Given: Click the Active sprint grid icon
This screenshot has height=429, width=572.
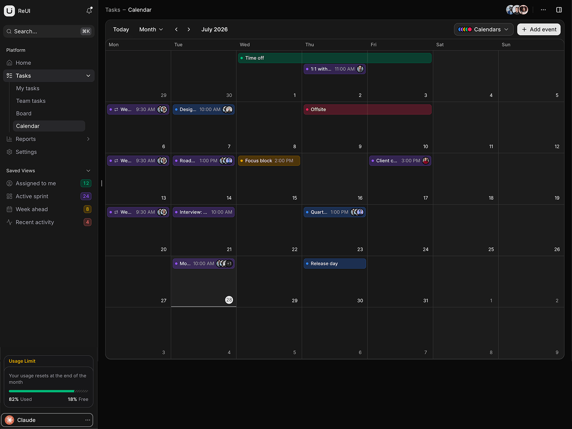Looking at the screenshot, I should click(10, 196).
